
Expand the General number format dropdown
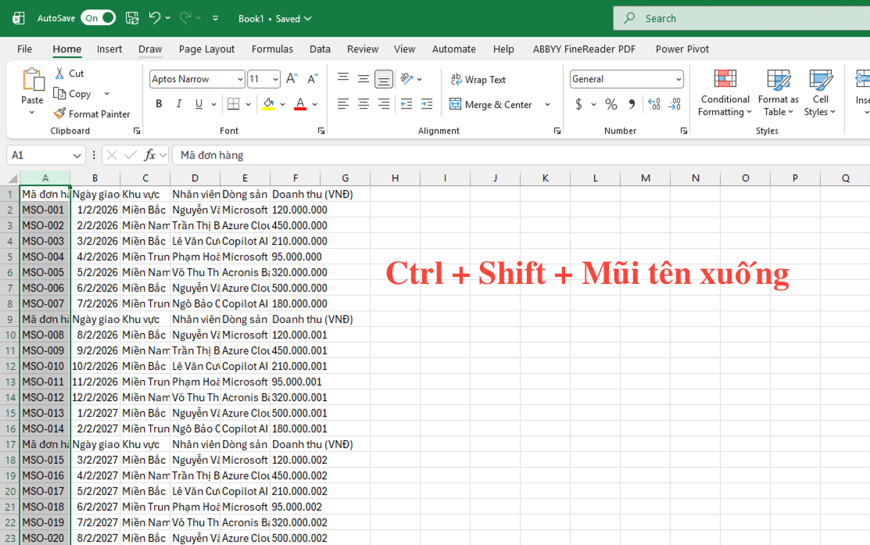(x=678, y=79)
